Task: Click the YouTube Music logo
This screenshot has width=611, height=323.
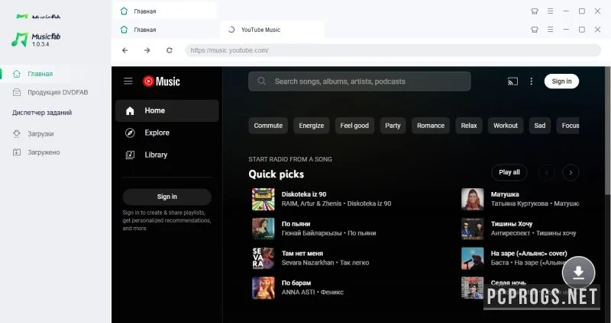Action: tap(161, 82)
